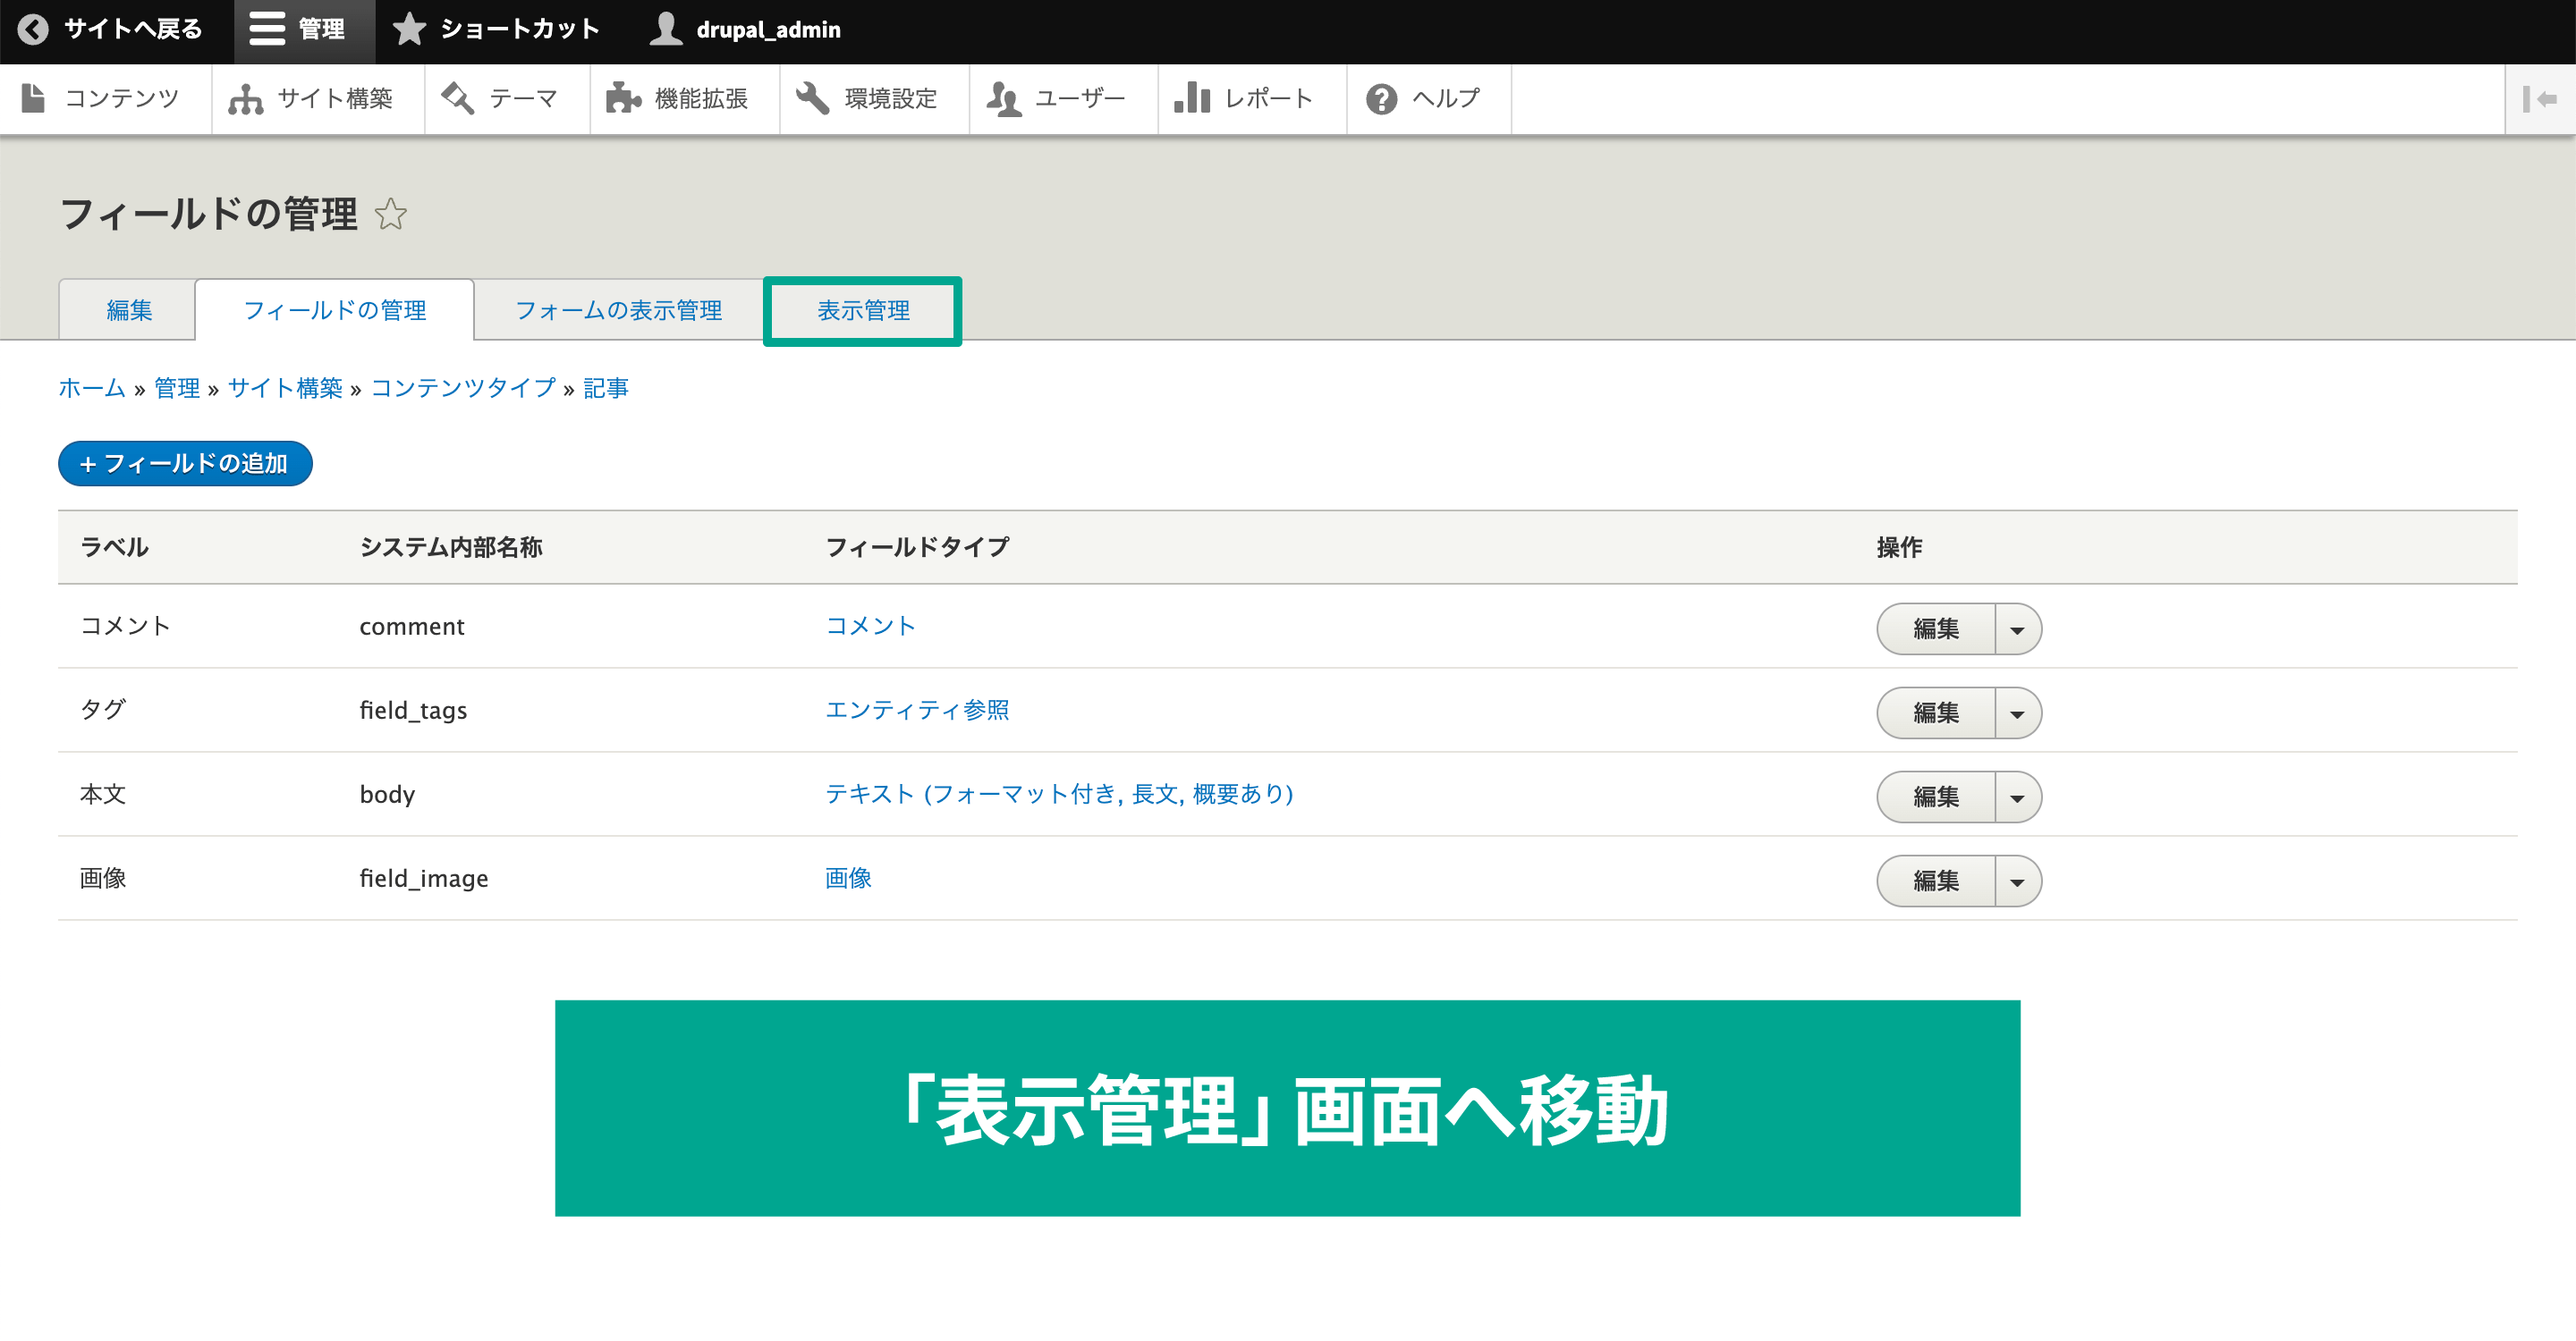Follow the サイト構築 breadcrumb link
The image size is (2576, 1341).
[x=285, y=388]
